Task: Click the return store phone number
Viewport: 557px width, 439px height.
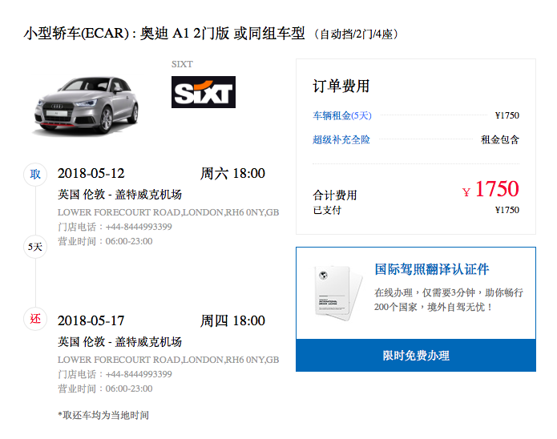Action: coord(115,374)
